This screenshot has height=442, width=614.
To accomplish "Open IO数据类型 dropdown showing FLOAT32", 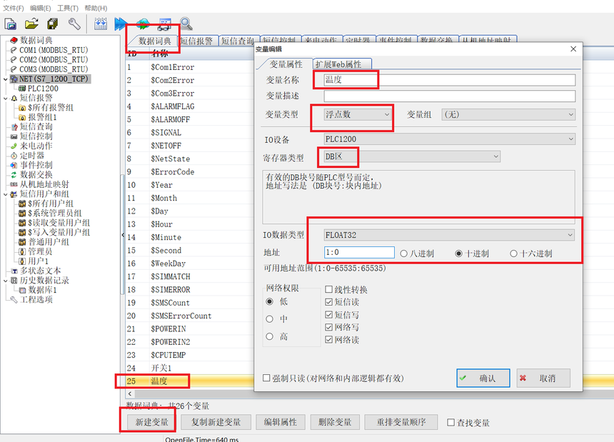I will point(450,235).
